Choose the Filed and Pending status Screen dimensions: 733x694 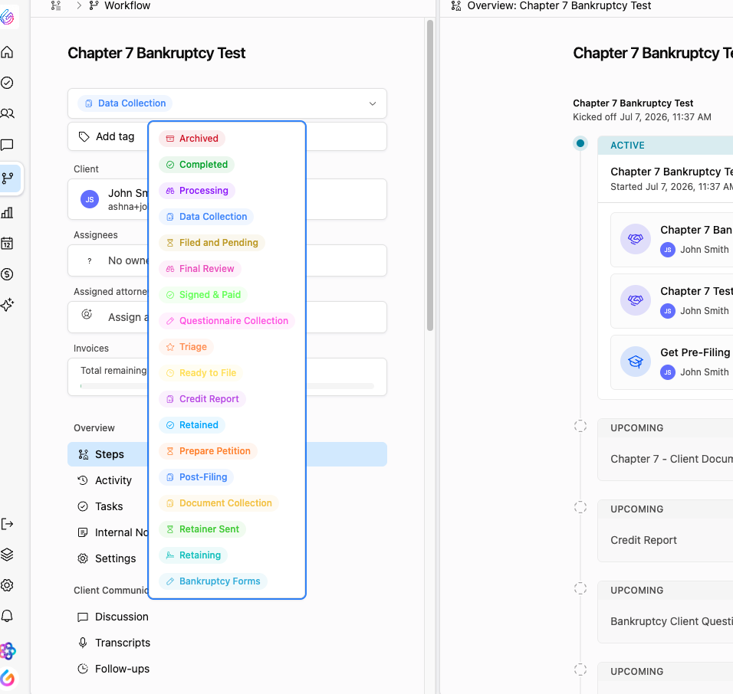212,242
